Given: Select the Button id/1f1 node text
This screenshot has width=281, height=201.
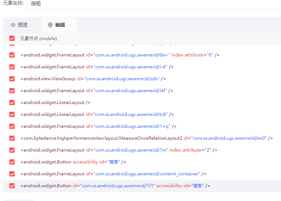Looking at the screenshot, I should click(115, 186).
